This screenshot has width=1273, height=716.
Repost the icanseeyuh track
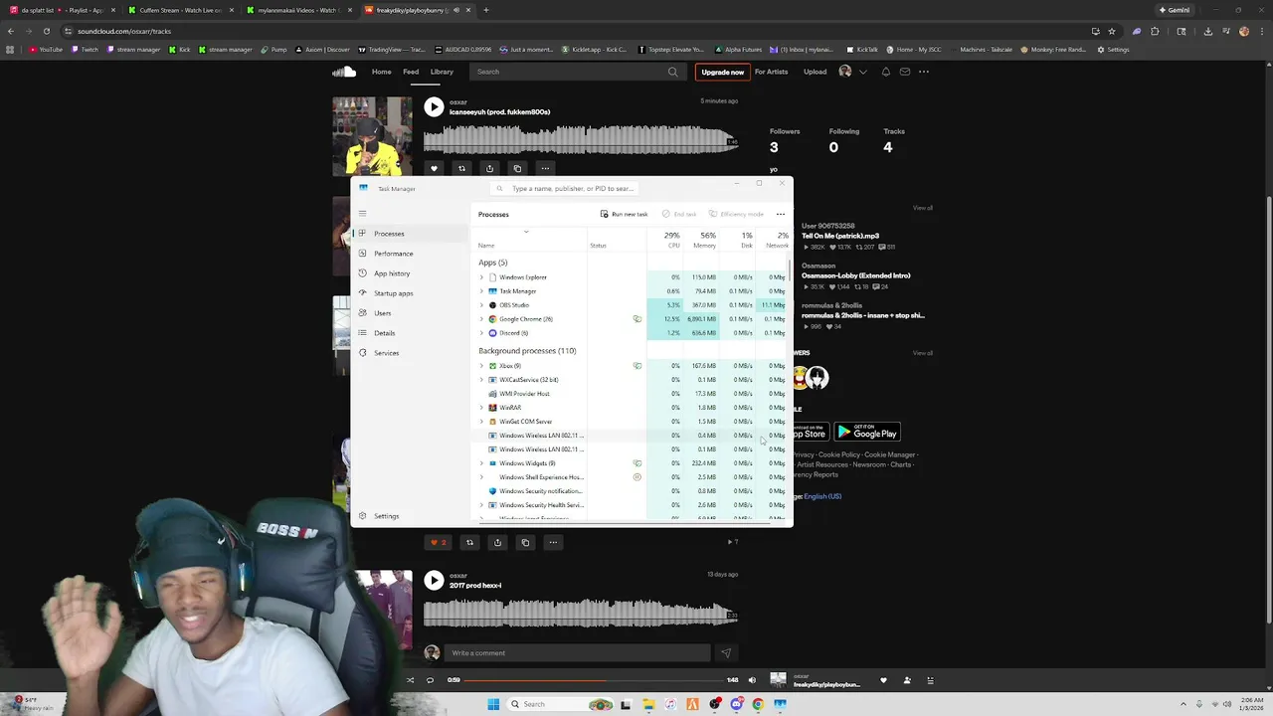(x=461, y=168)
